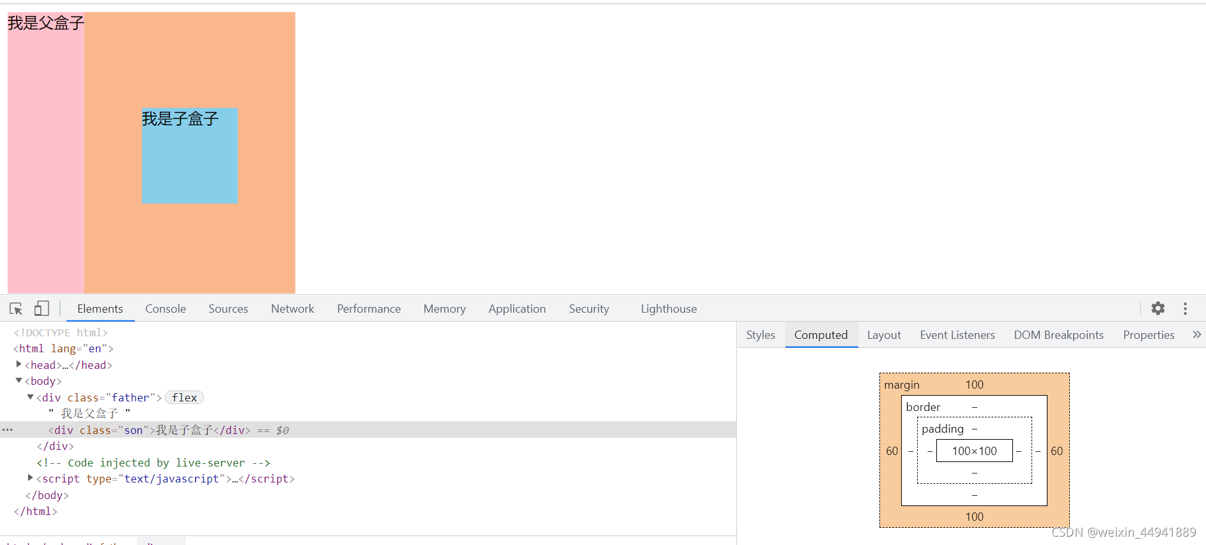The width and height of the screenshot is (1206, 545).
Task: Open the Security tab
Action: [x=589, y=309]
